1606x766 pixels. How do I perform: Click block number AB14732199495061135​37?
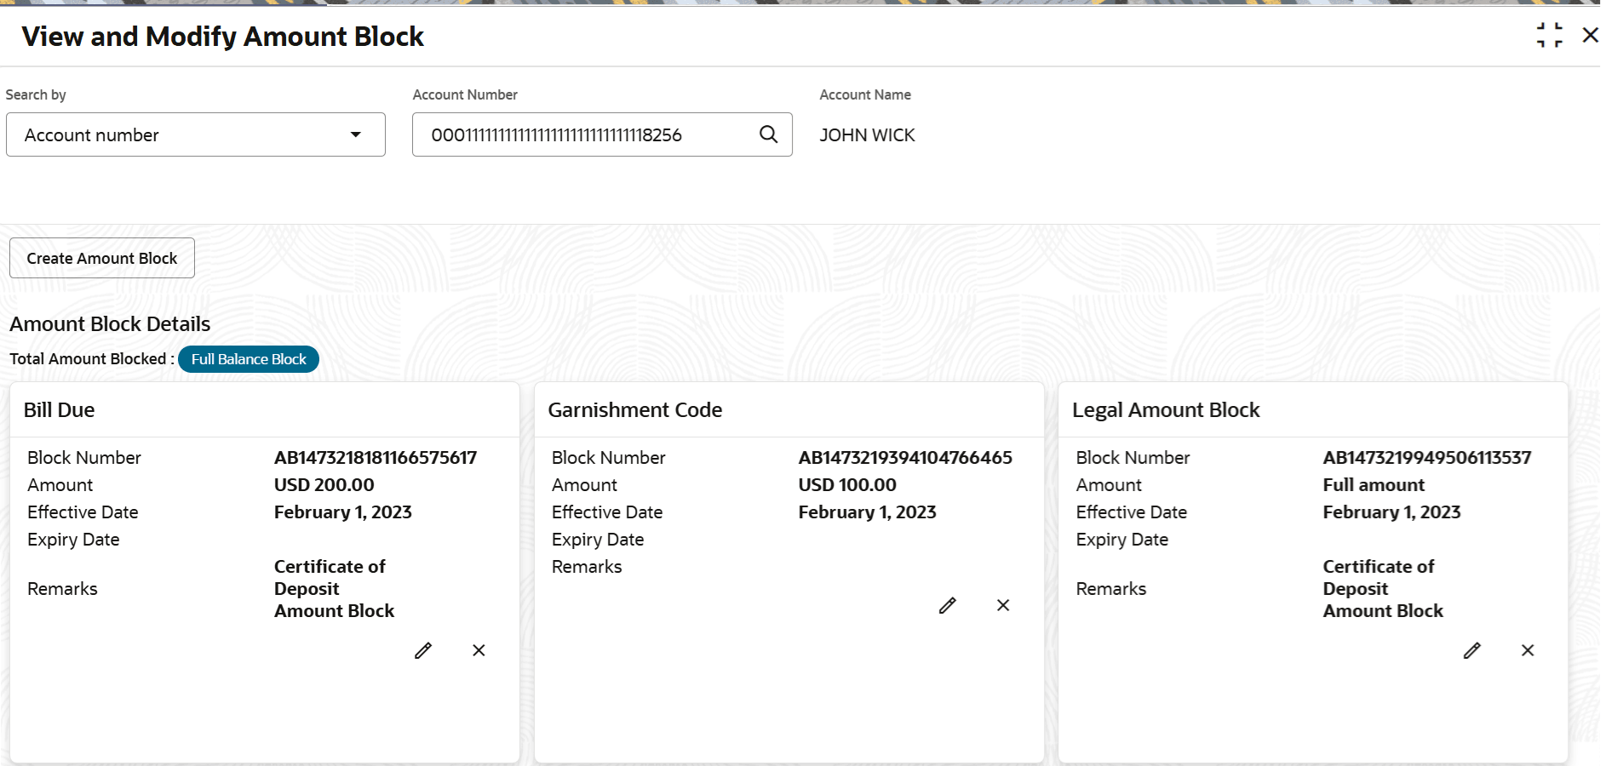1427,458
